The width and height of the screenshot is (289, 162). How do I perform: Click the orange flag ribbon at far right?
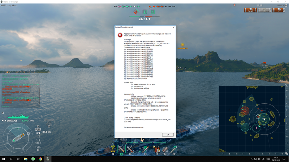(279, 10)
